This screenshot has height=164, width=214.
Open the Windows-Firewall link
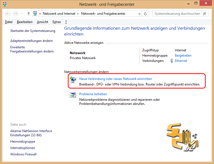click(23, 154)
